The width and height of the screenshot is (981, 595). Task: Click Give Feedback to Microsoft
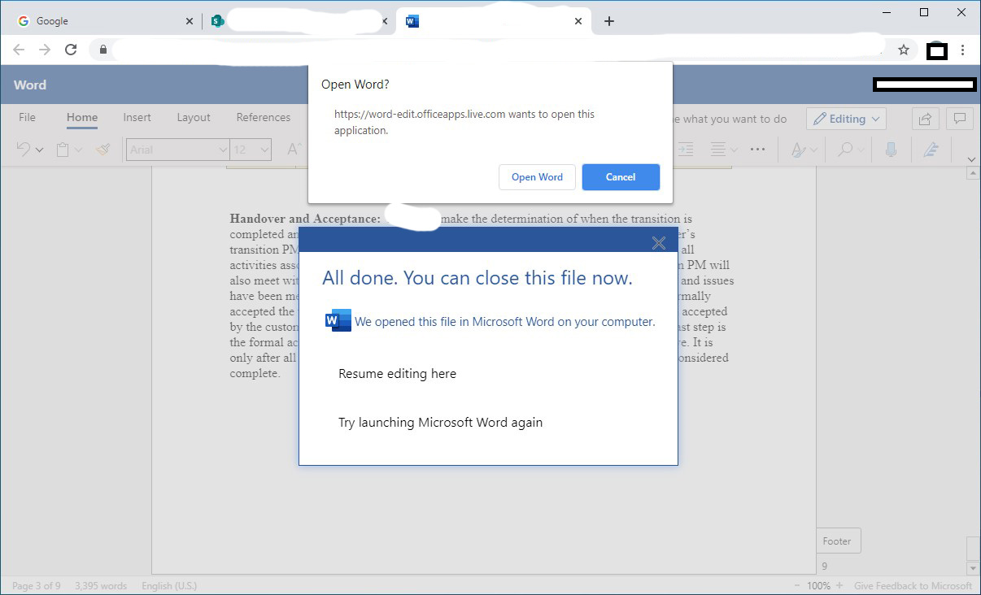(x=913, y=586)
